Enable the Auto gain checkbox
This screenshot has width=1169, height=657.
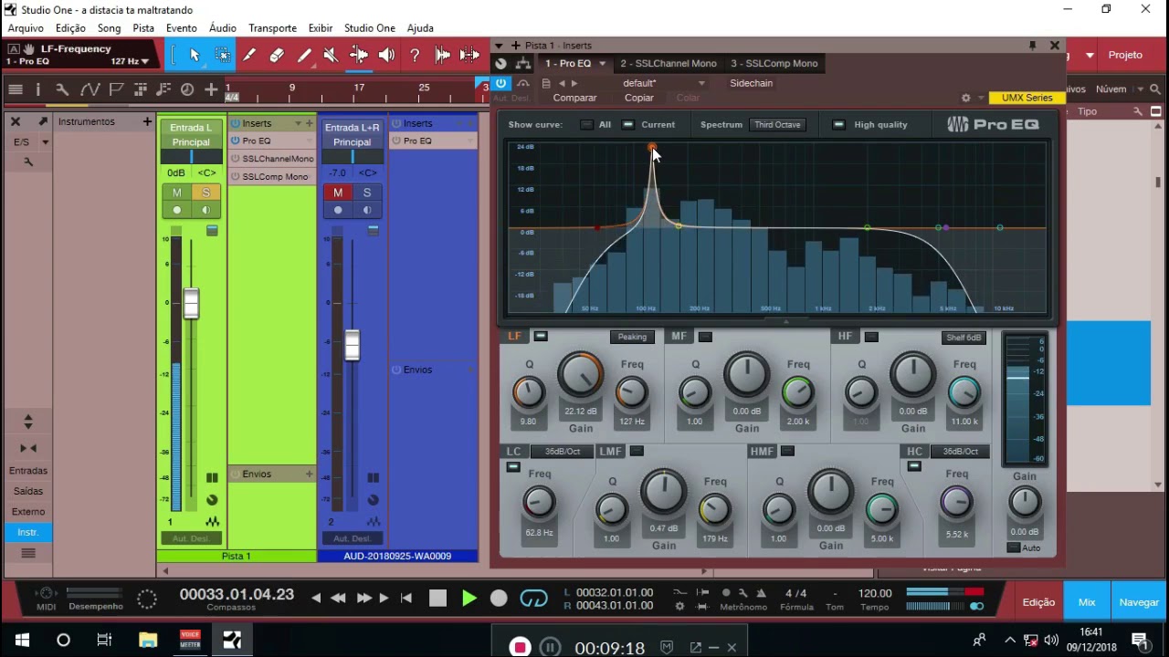pyautogui.click(x=1013, y=547)
